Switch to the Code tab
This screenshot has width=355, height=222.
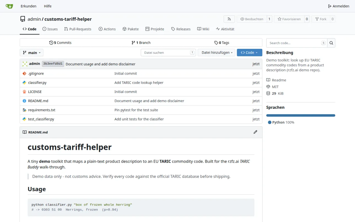click(x=29, y=29)
